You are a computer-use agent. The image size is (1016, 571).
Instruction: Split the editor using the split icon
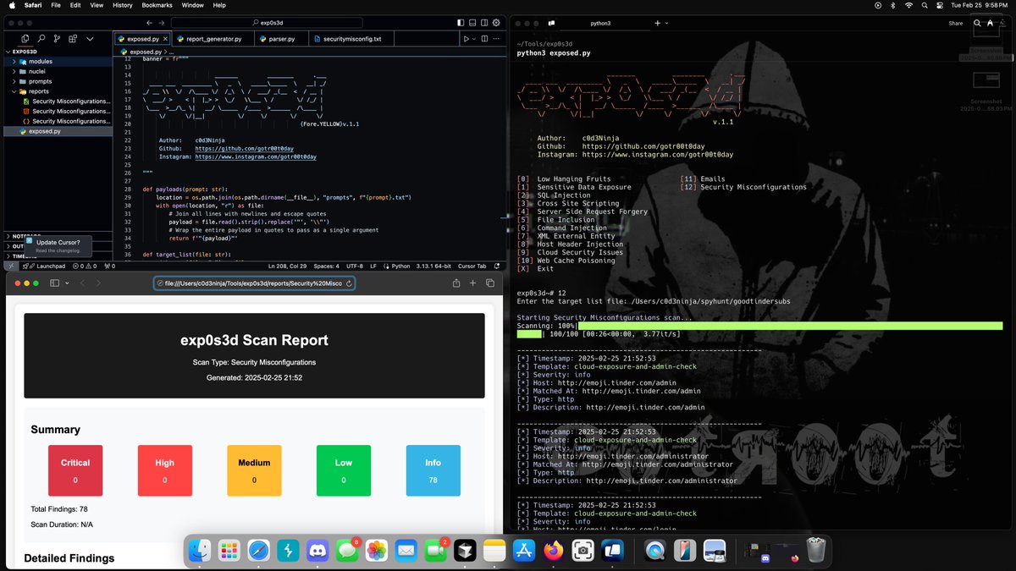(x=485, y=39)
